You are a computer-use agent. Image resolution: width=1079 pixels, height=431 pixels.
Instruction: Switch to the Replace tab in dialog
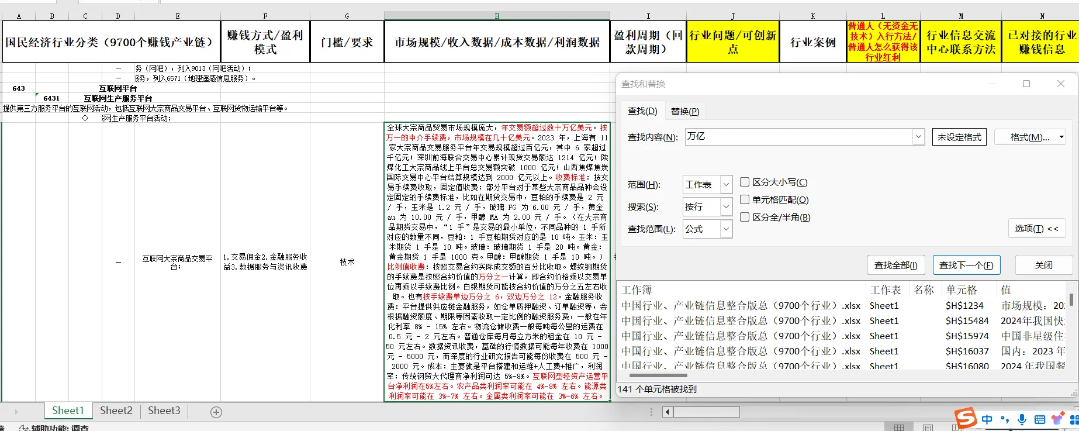685,111
